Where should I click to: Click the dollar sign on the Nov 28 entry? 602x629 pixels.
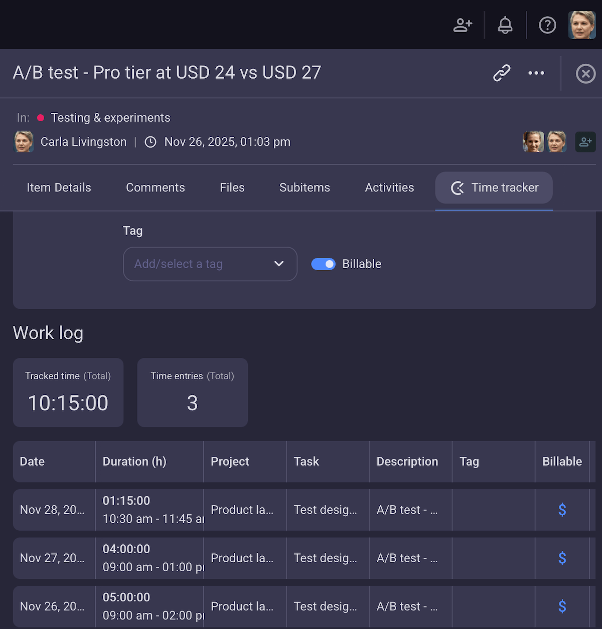[562, 510]
